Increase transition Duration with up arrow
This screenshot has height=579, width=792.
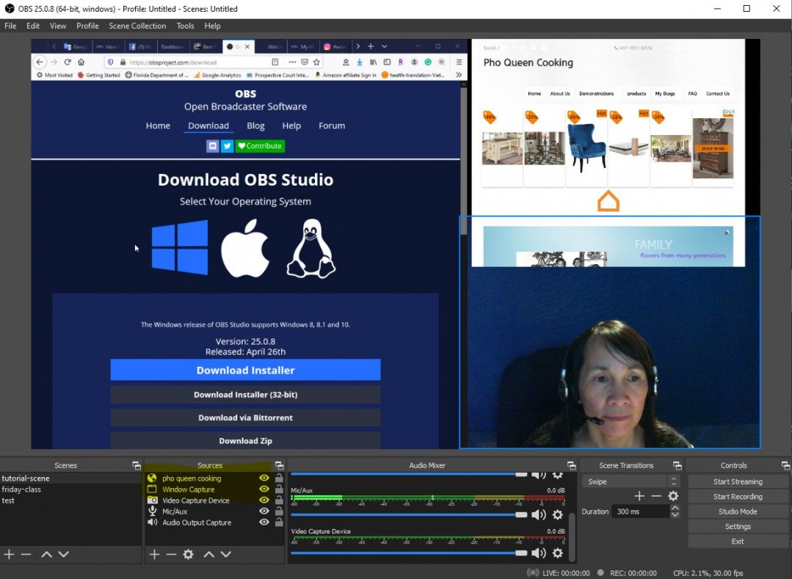click(x=675, y=508)
